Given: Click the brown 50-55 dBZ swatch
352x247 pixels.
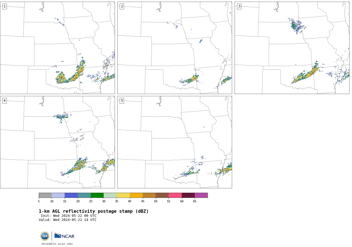Looking at the screenshot, I should (x=162, y=195).
